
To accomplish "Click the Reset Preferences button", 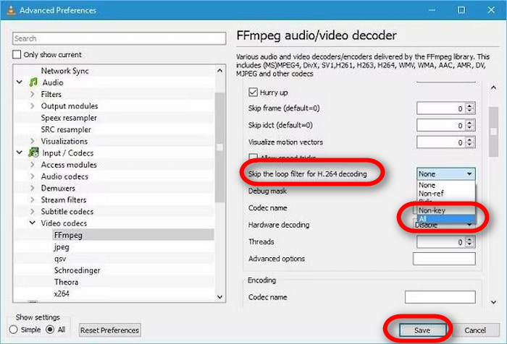I will coord(109,330).
